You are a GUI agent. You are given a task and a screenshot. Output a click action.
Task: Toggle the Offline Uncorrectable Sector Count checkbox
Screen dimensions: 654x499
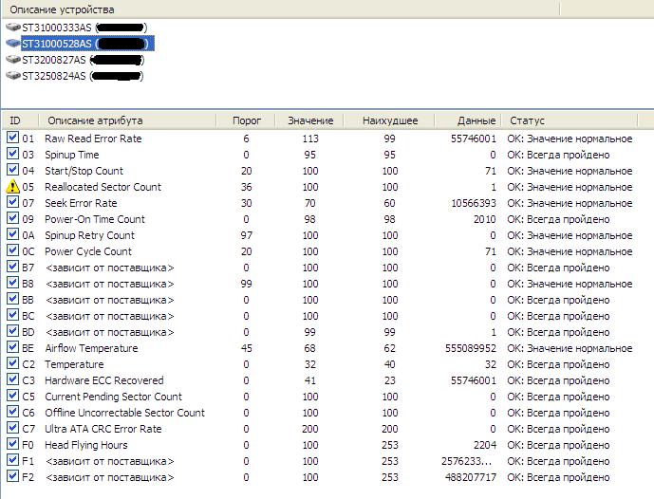click(x=12, y=412)
